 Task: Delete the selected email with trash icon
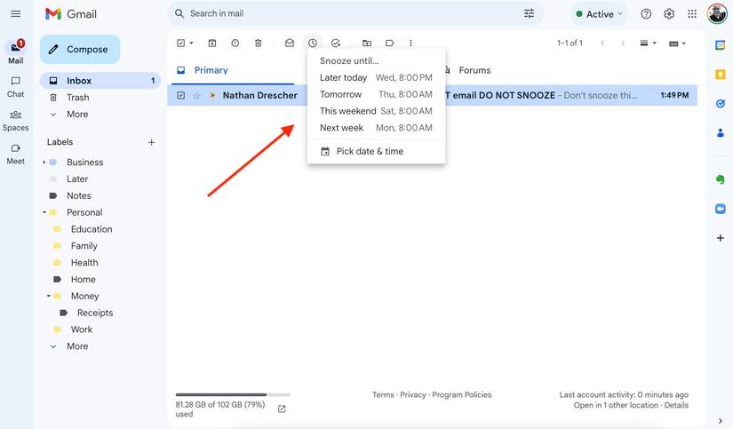258,43
